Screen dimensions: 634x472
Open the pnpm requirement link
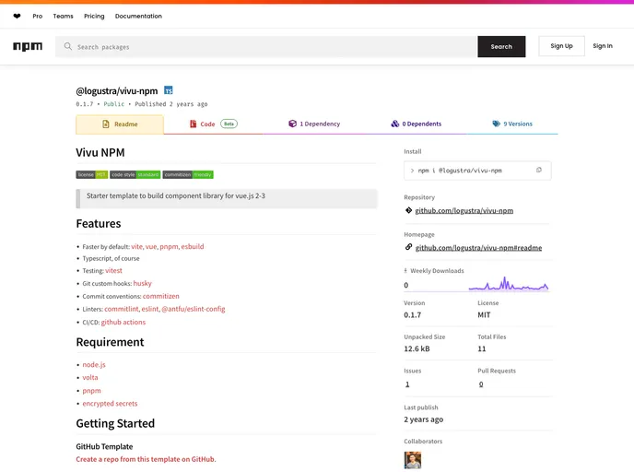91,391
